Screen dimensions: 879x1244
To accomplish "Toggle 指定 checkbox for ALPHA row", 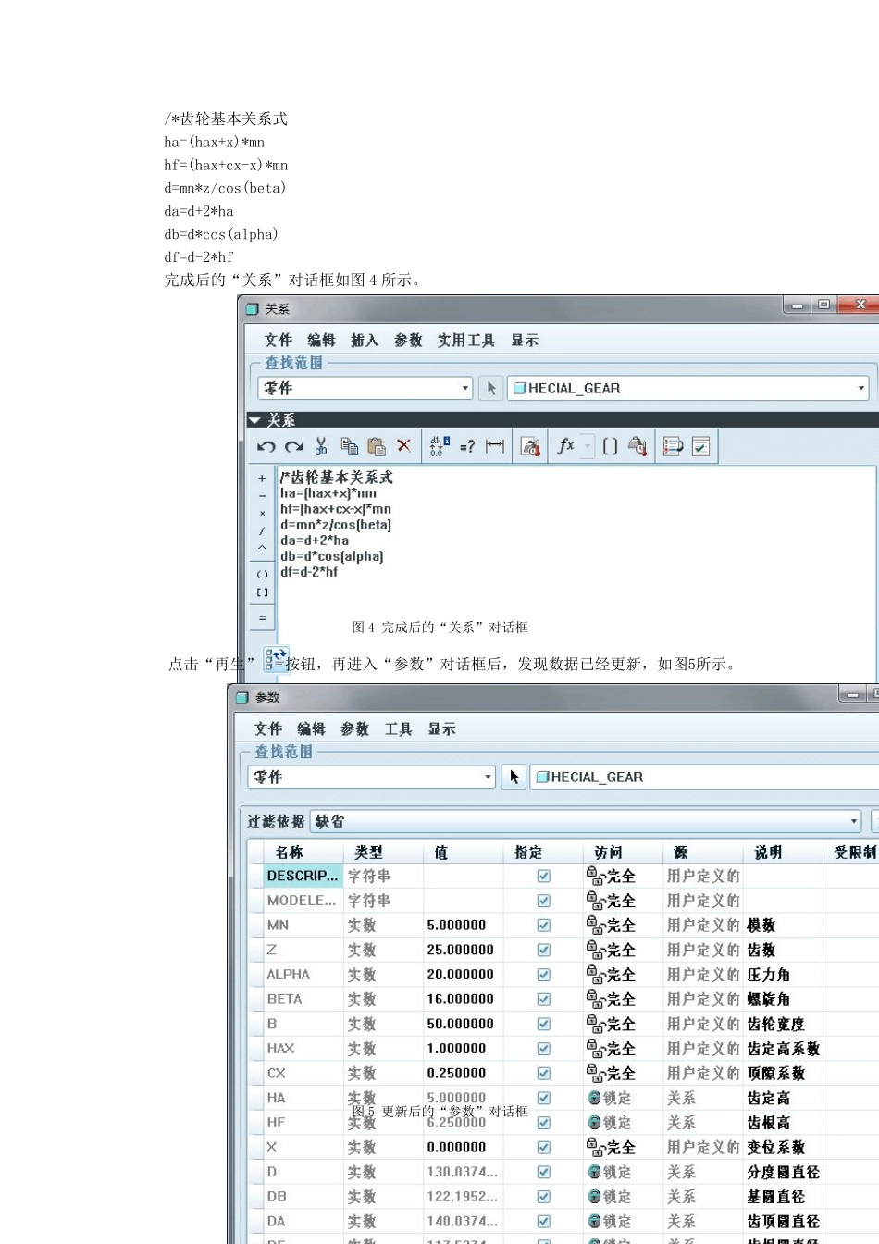I will tap(544, 975).
